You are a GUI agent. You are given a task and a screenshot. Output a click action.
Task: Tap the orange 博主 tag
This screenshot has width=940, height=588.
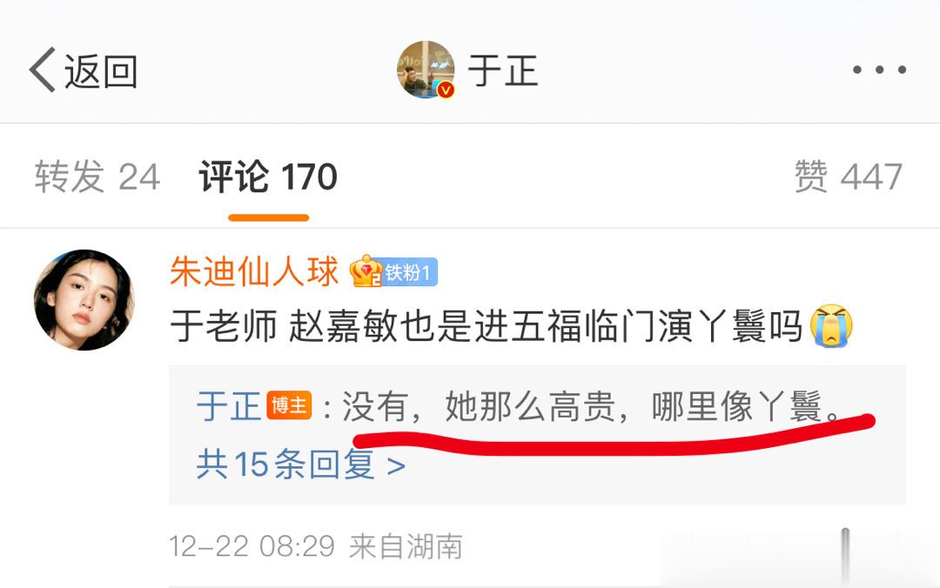coord(289,406)
